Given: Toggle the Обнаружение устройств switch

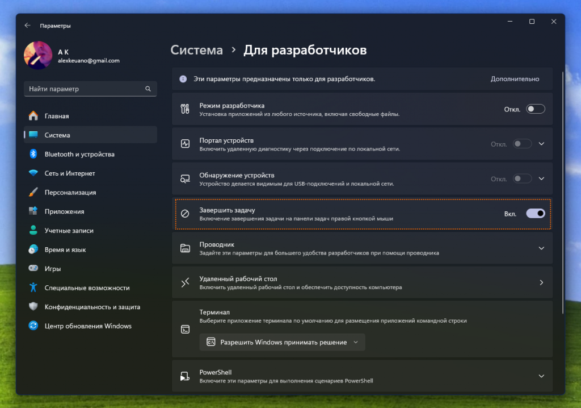Looking at the screenshot, I should point(522,178).
